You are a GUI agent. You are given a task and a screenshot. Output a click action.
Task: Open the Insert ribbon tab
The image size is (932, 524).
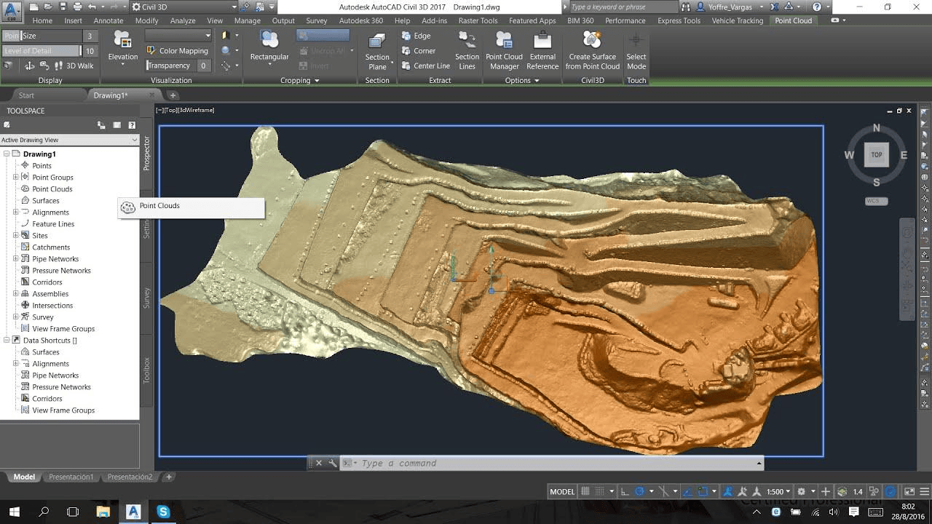pos(73,20)
